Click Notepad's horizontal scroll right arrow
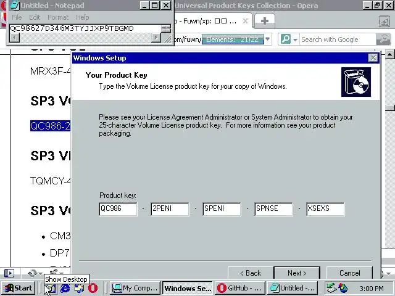The image size is (395, 296). pos(156,38)
